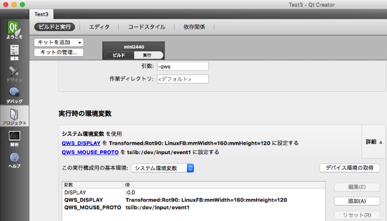Minimize the Qt Creator window
The width and height of the screenshot is (387, 221).
[x=14, y=4]
